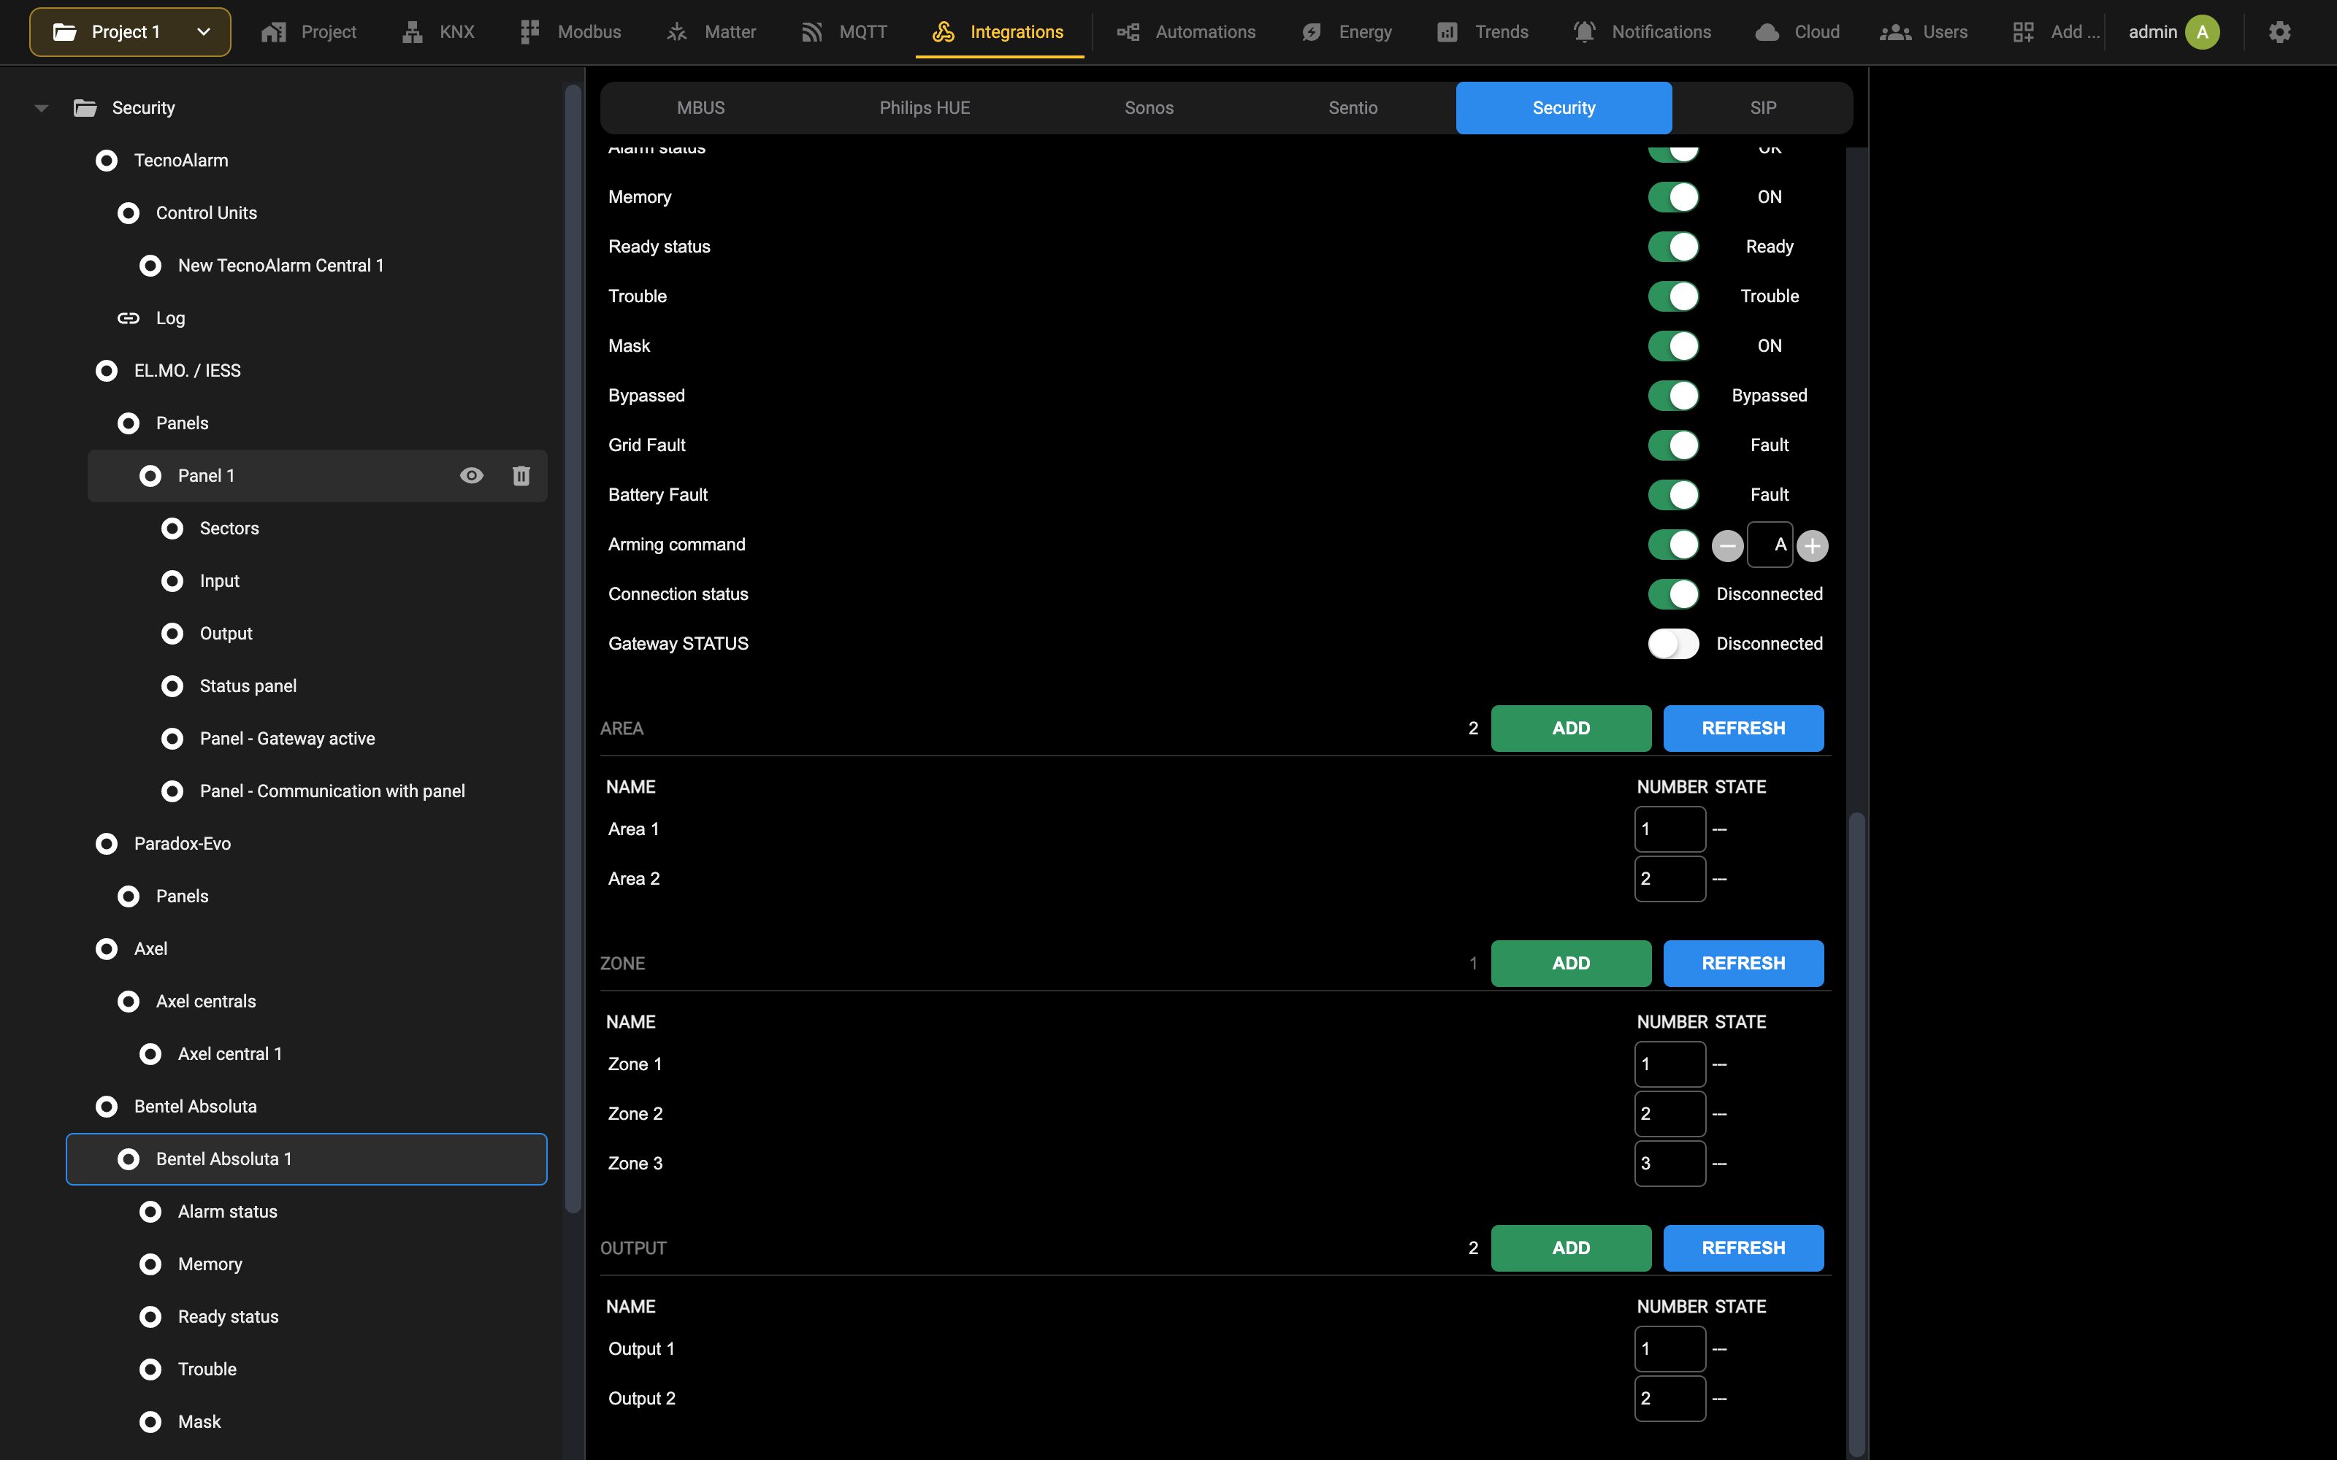Open the Users icon

(x=1896, y=32)
